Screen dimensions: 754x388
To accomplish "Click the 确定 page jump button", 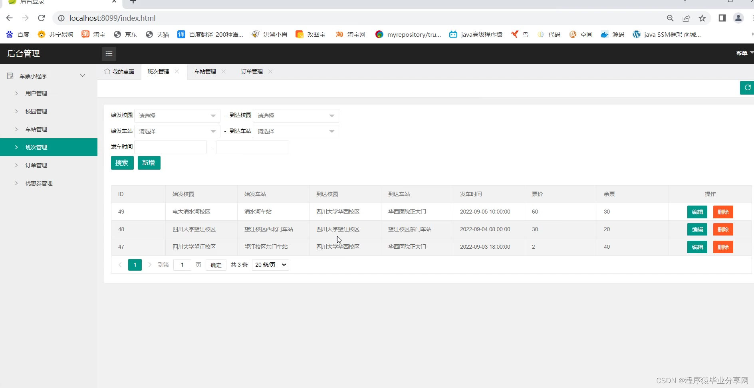I will 216,265.
